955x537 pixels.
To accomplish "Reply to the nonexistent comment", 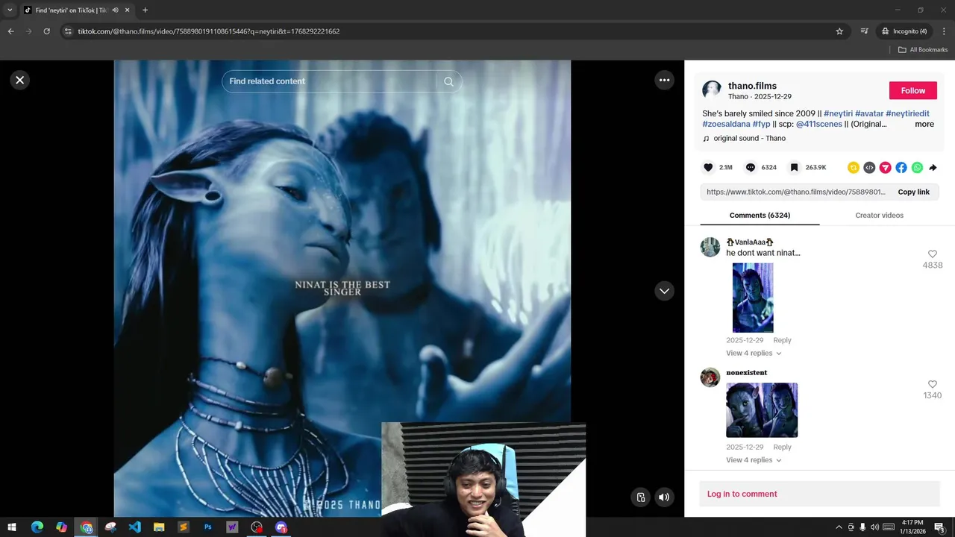I will click(x=782, y=447).
